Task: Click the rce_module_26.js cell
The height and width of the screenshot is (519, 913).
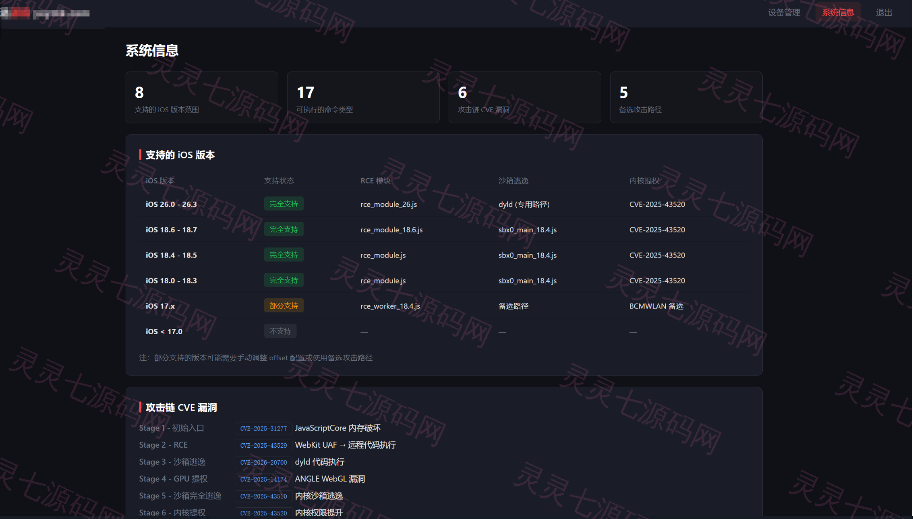Action: [x=389, y=204]
